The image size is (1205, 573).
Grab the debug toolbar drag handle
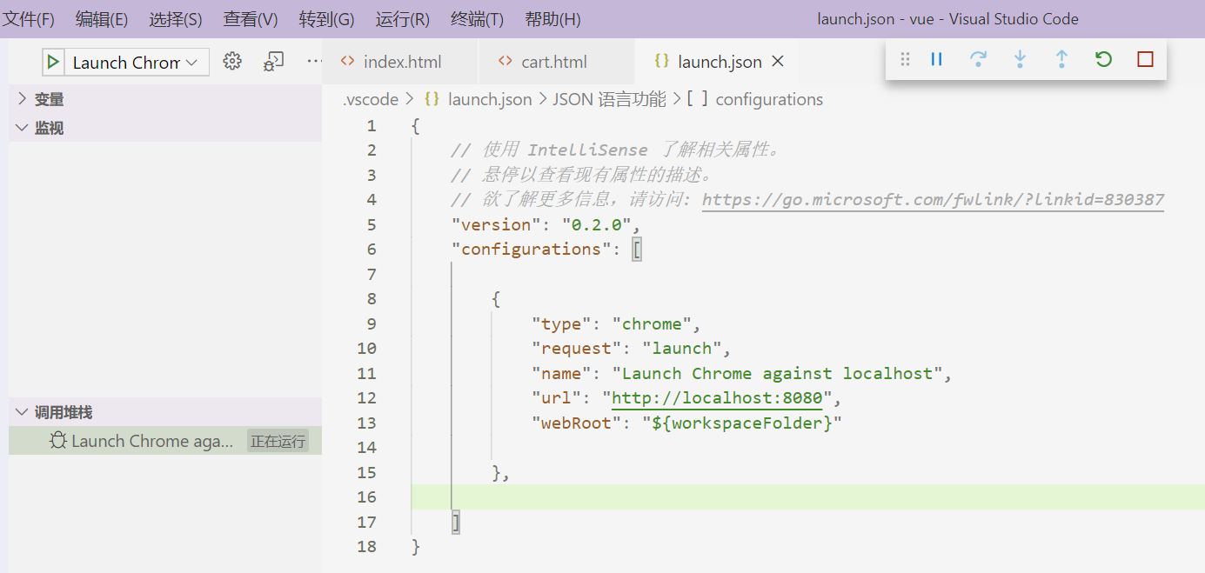[x=905, y=59]
